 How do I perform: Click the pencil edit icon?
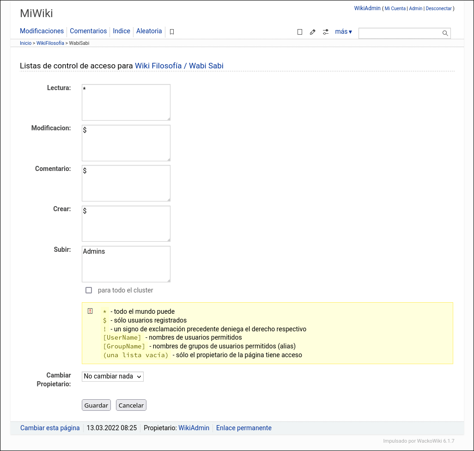[313, 32]
